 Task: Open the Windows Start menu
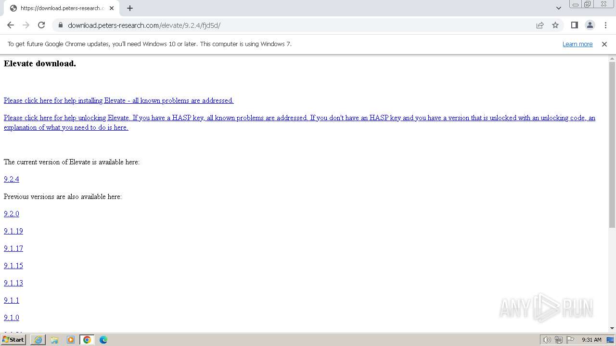pyautogui.click(x=13, y=340)
